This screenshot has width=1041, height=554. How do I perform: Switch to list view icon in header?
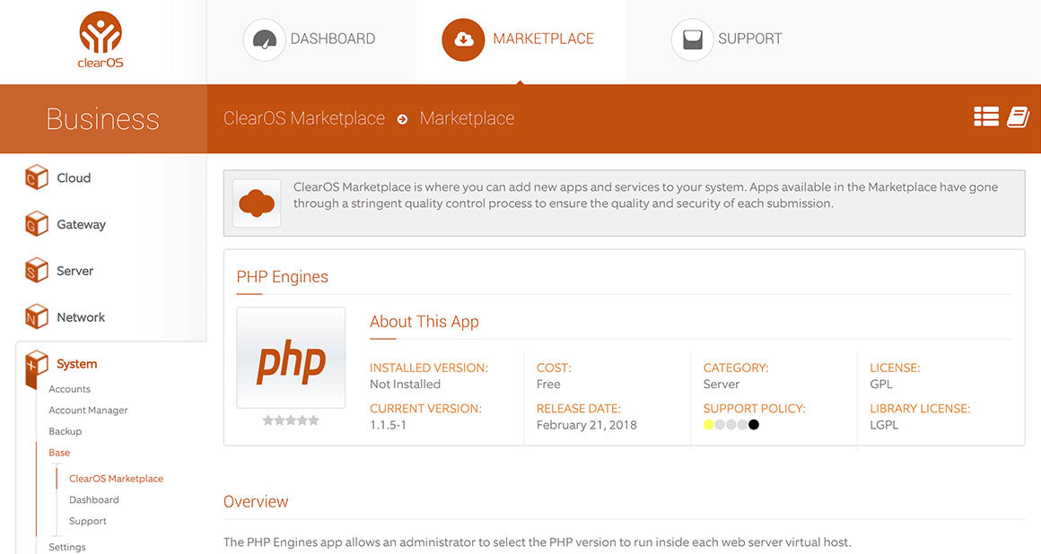[x=986, y=117]
